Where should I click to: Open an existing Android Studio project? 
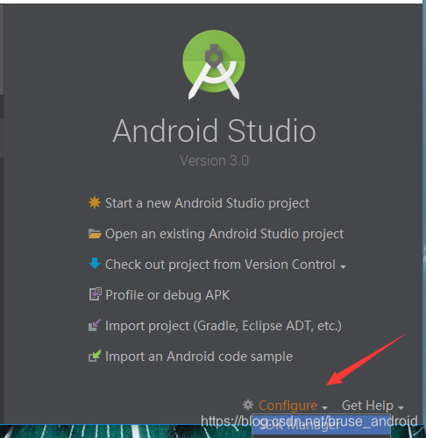[224, 234]
